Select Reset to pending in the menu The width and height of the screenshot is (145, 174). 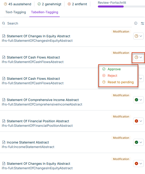coord(118,82)
